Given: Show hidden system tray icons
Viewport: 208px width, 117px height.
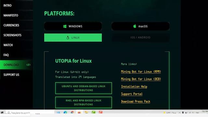Looking at the screenshot, I should coord(179,113).
